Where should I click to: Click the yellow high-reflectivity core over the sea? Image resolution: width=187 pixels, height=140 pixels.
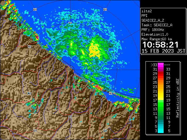94,49
